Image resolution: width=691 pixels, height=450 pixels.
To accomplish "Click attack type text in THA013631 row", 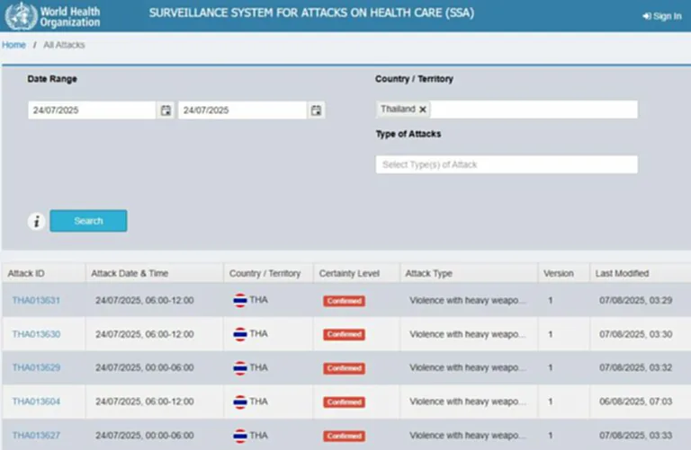I will [x=468, y=300].
